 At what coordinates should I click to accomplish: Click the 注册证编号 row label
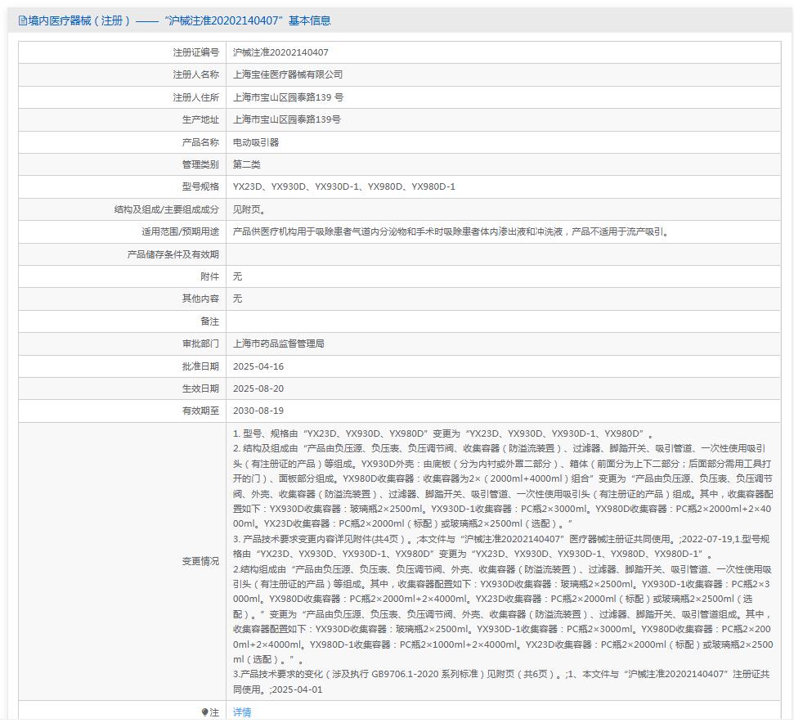tap(195, 52)
